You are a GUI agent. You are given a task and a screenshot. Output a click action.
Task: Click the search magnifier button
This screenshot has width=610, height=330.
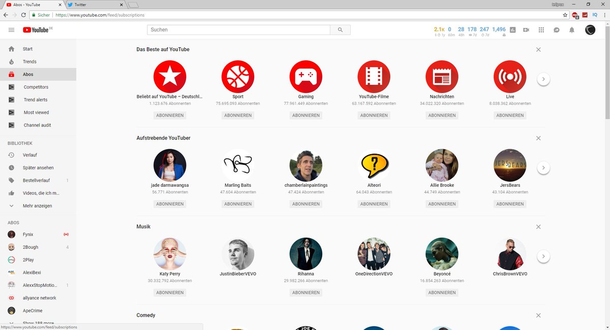(x=340, y=30)
